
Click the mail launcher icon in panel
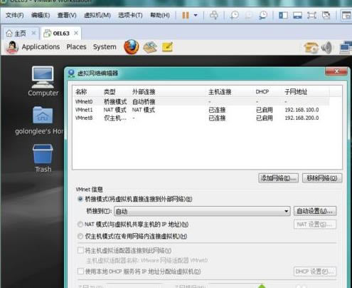(150, 47)
